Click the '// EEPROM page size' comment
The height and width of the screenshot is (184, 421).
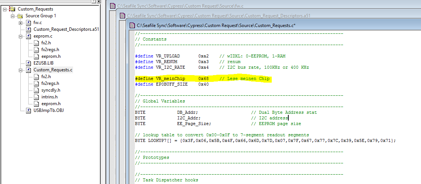(276, 124)
